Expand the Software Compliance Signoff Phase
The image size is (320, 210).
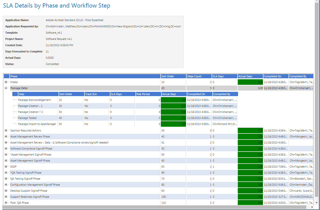click(x=6, y=148)
